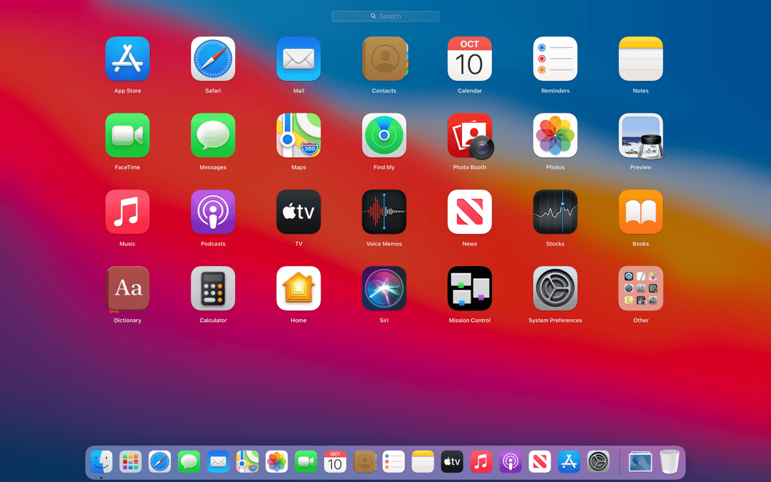Open Notes in the Launchpad grid
The width and height of the screenshot is (771, 482).
point(640,59)
